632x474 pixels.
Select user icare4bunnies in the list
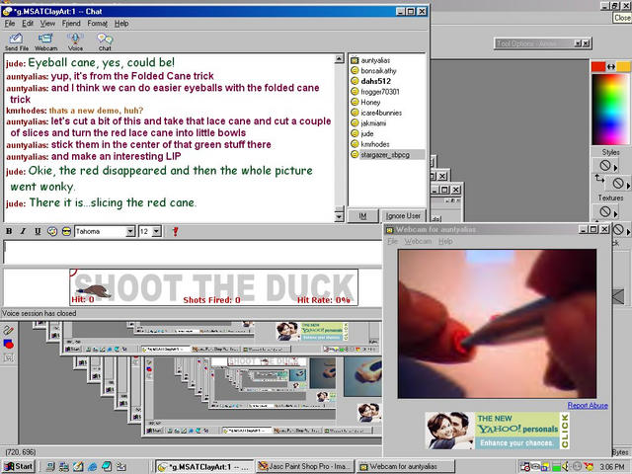(381, 113)
